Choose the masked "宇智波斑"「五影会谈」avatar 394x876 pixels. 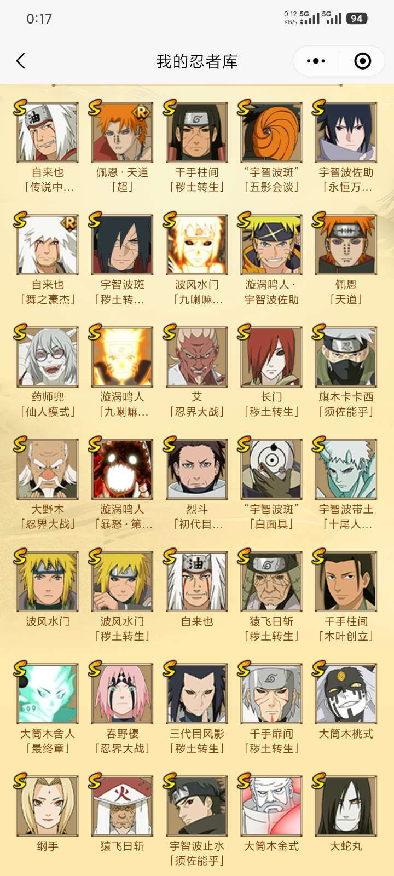coord(271,132)
